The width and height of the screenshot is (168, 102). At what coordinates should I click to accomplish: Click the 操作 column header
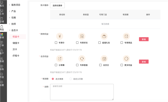pyautogui.click(x=148, y=15)
